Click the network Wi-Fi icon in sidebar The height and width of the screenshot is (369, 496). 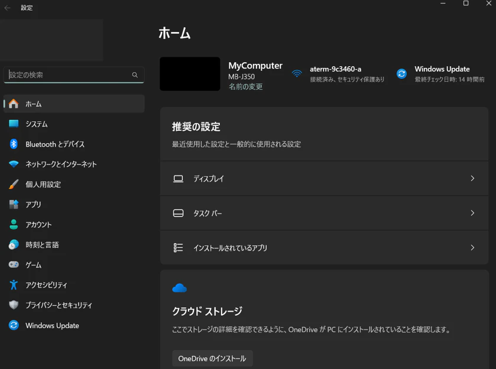click(x=13, y=164)
